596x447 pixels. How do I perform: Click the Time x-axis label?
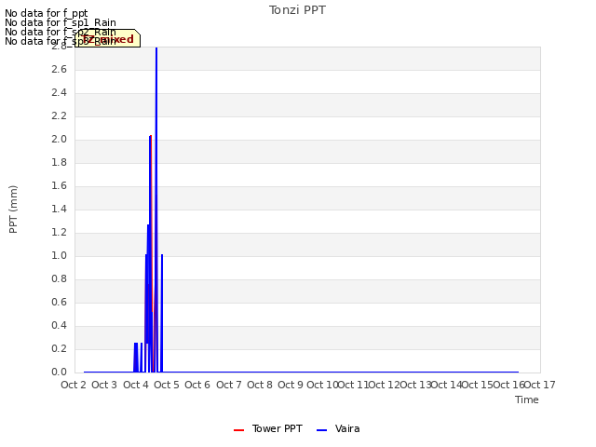(x=527, y=400)
